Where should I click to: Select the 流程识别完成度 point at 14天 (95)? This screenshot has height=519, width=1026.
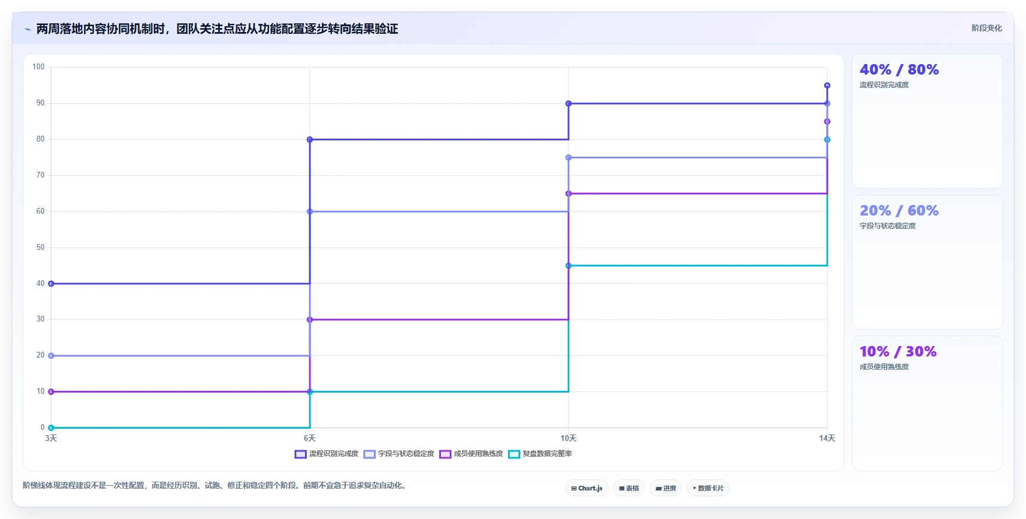click(827, 86)
